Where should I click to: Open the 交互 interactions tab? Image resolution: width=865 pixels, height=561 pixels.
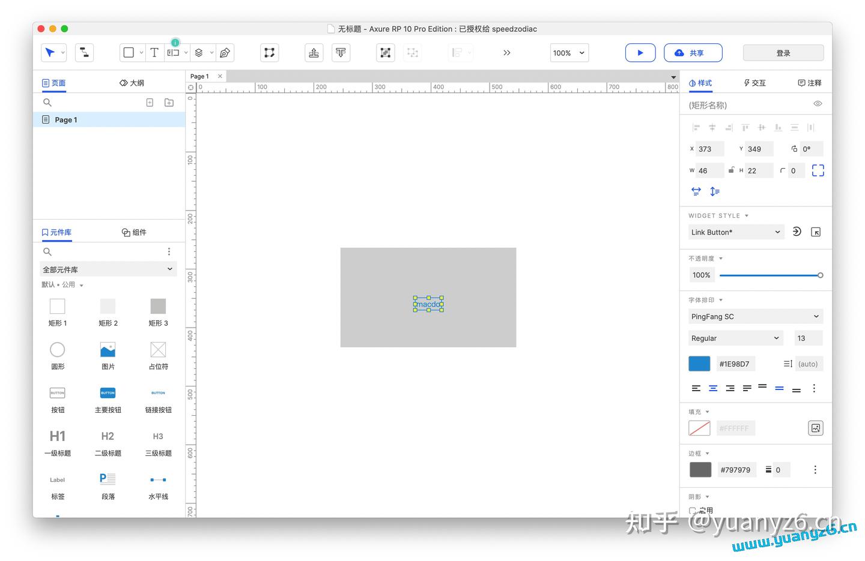pyautogui.click(x=754, y=83)
